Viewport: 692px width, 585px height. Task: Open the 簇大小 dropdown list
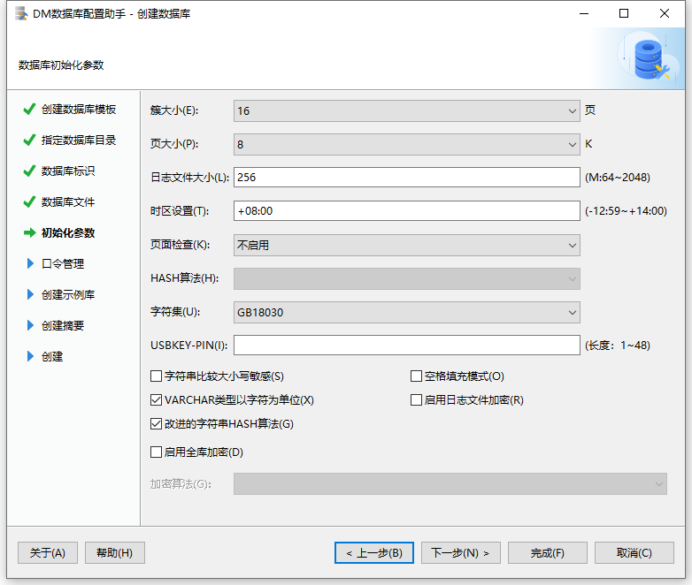tap(406, 111)
